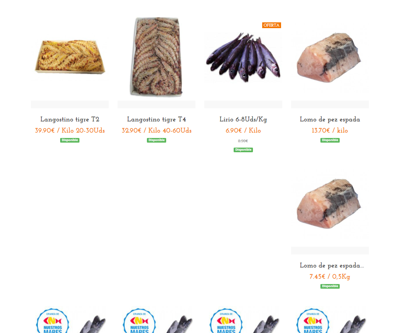Click the Disponible badge under Langostino T4

(x=157, y=140)
